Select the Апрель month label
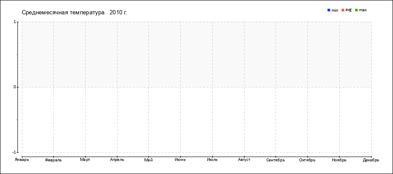 [x=117, y=160]
